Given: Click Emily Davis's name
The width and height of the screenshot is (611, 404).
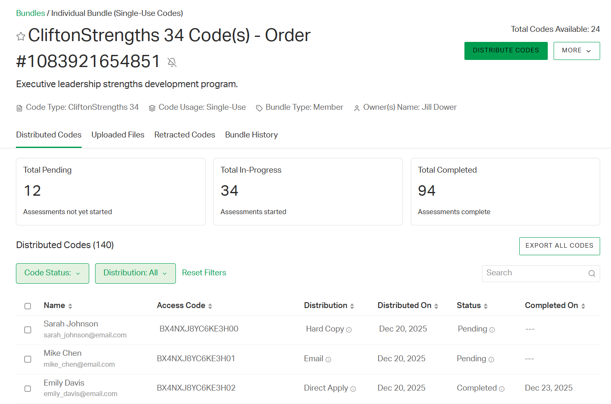Looking at the screenshot, I should coord(64,383).
